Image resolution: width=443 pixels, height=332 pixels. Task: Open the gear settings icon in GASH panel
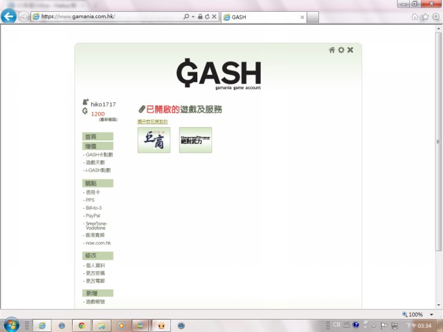click(341, 50)
